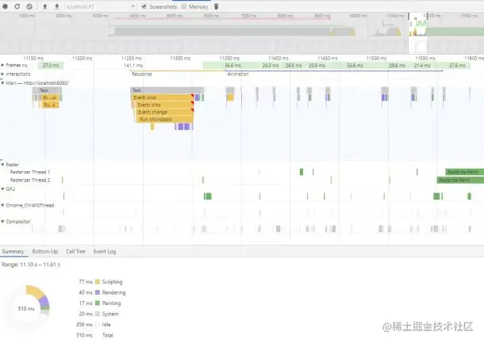Select the Event: change block
The height and width of the screenshot is (343, 484).
coord(165,112)
